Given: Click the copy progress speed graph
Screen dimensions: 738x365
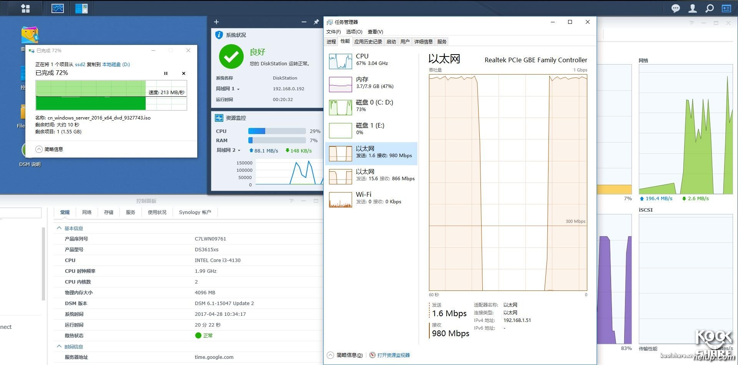Looking at the screenshot, I should pos(111,95).
